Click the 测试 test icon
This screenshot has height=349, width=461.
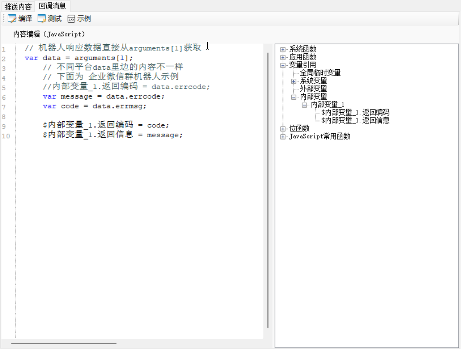(x=41, y=19)
